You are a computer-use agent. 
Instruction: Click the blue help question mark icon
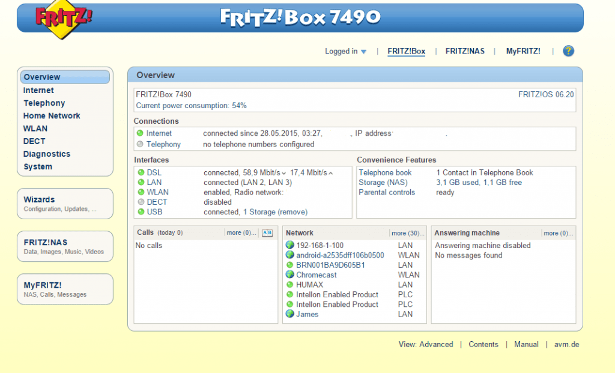pos(568,51)
